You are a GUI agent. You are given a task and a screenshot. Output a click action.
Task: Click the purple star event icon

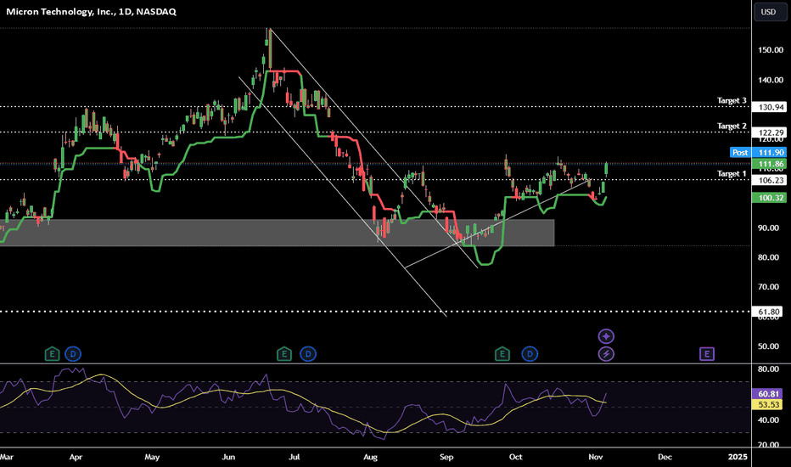pyautogui.click(x=606, y=336)
